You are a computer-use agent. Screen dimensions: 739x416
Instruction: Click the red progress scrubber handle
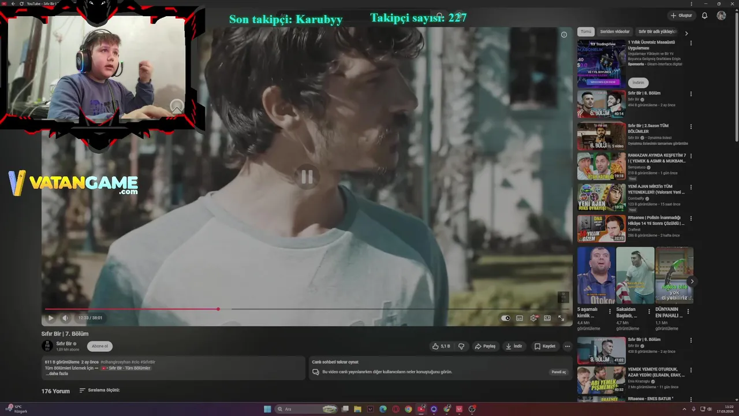pos(218,309)
